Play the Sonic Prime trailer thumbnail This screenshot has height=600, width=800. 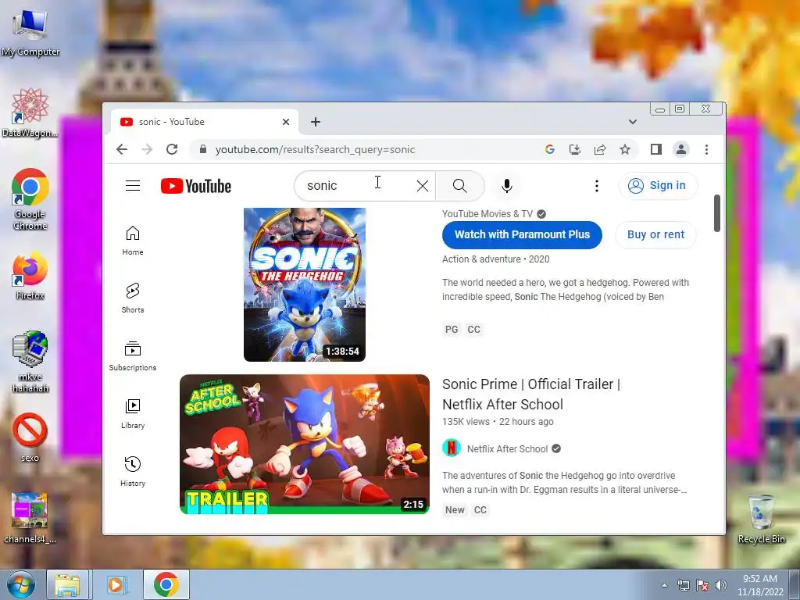pos(305,444)
